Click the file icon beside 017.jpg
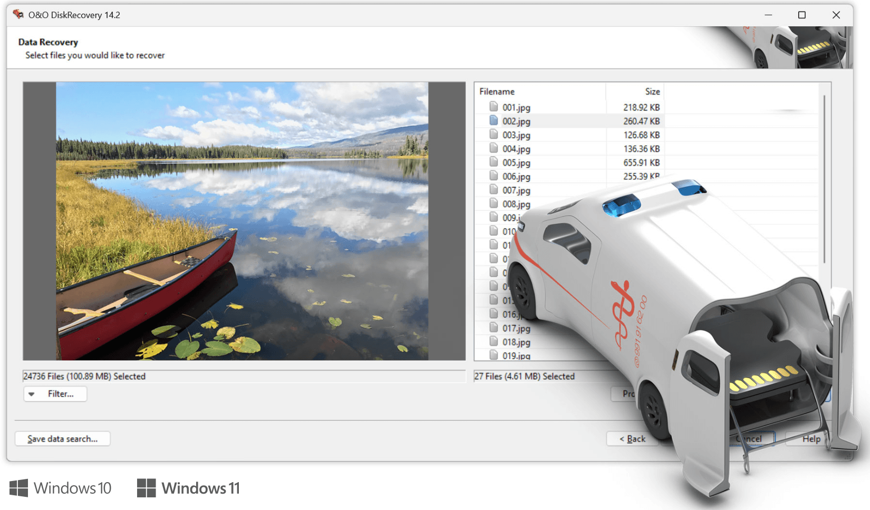Image resolution: width=870 pixels, height=510 pixels. [494, 328]
